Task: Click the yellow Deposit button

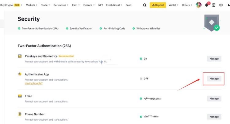Action: 158,5
